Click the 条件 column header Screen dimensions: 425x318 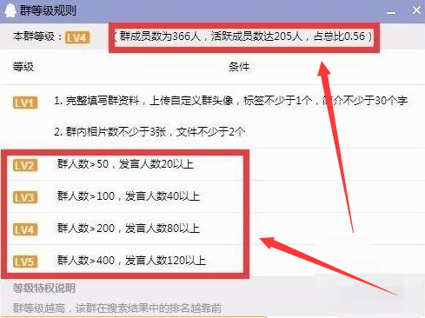[x=239, y=67]
